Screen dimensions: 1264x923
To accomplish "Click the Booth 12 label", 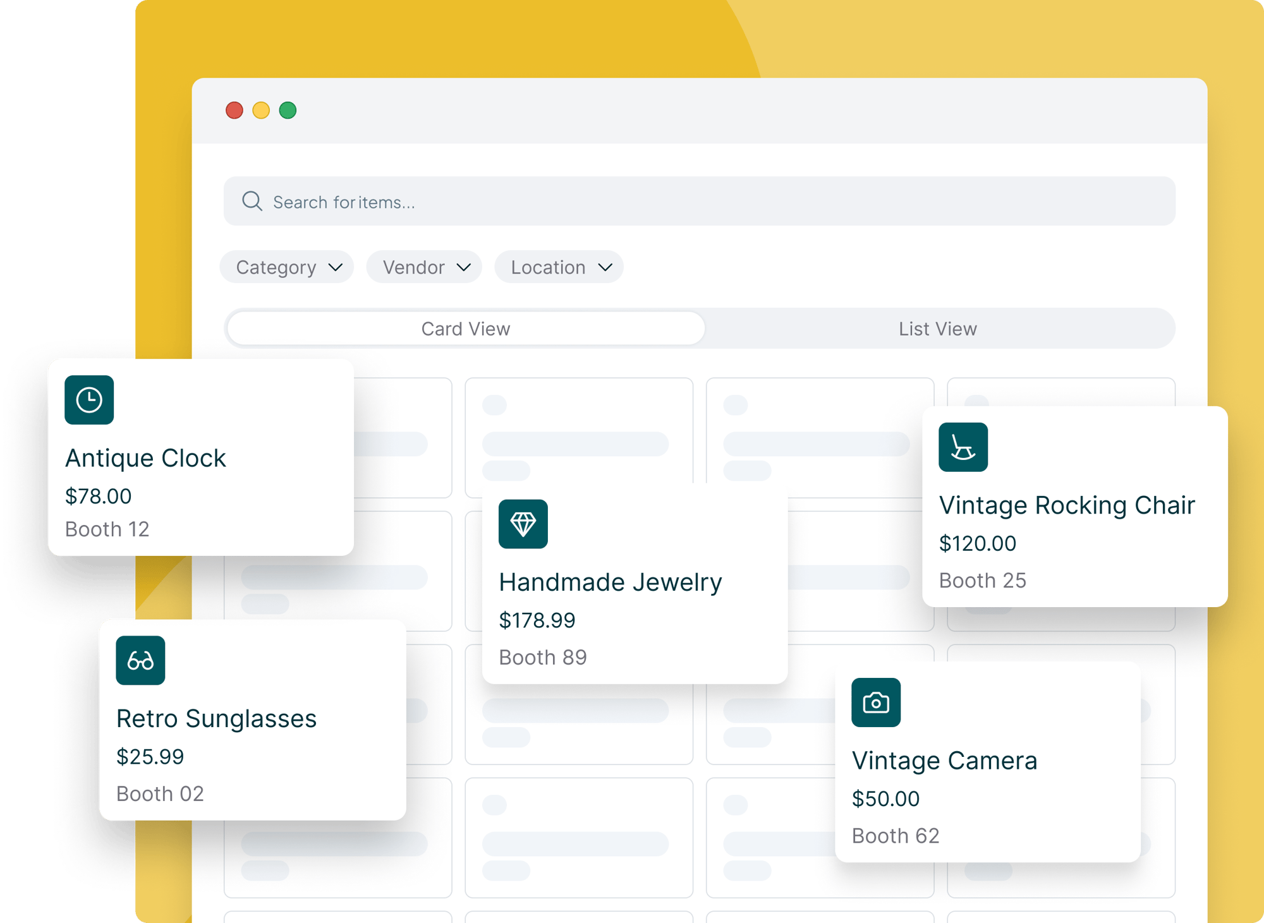I will tap(107, 529).
